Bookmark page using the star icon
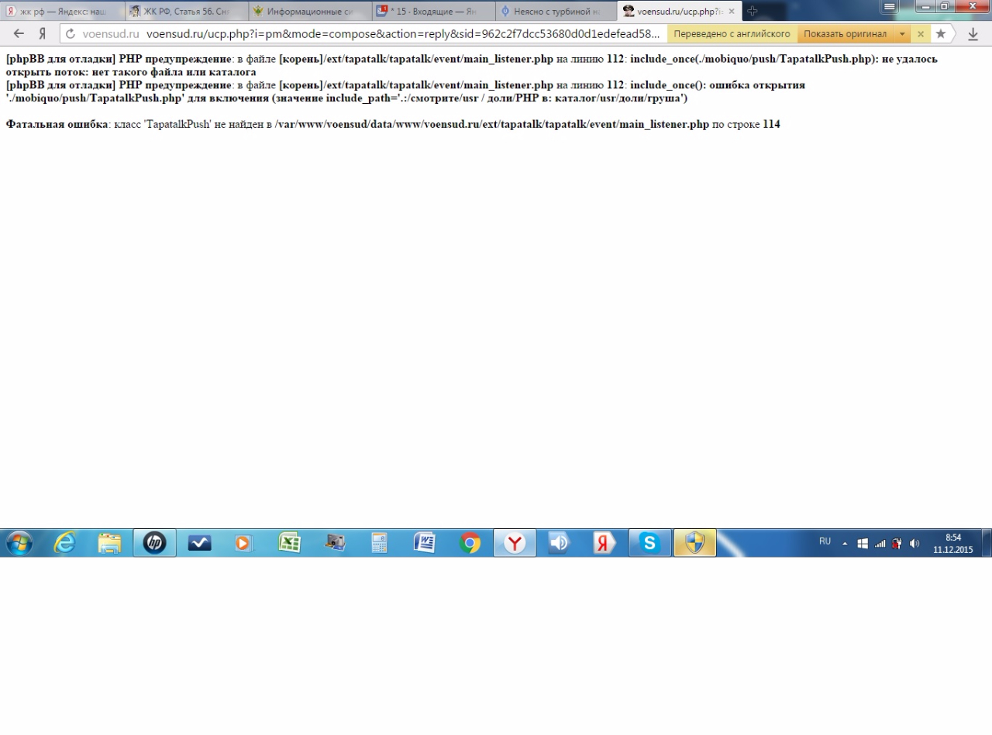The height and width of the screenshot is (735, 992). (x=941, y=34)
